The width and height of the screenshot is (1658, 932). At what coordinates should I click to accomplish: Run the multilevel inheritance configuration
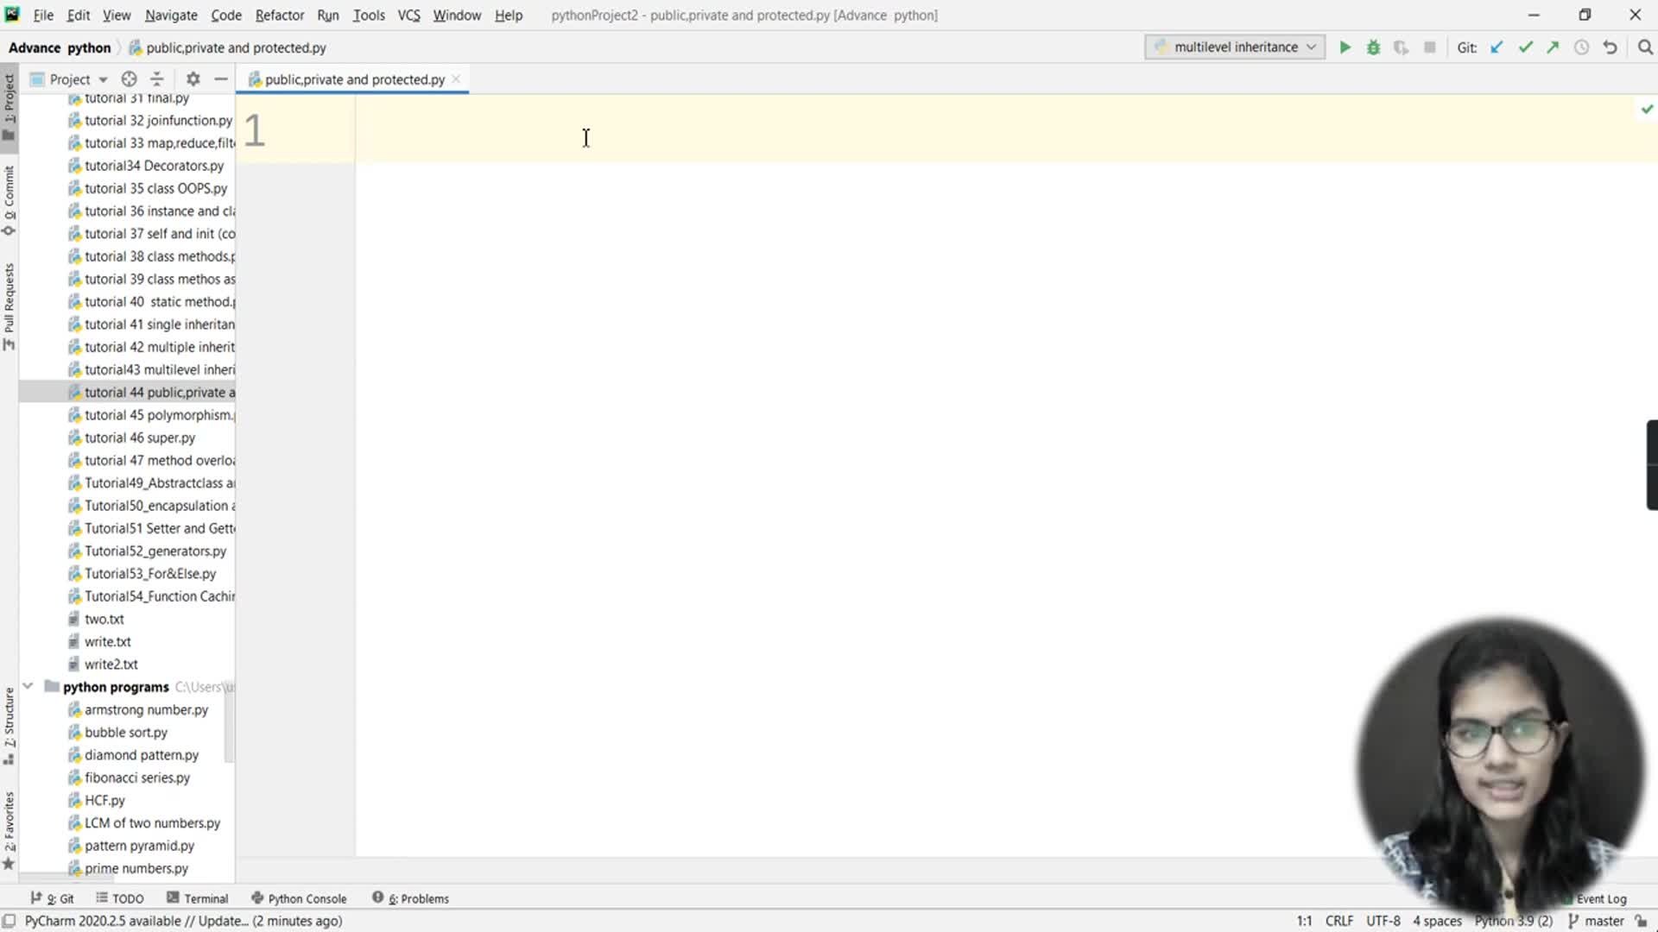[x=1345, y=47]
